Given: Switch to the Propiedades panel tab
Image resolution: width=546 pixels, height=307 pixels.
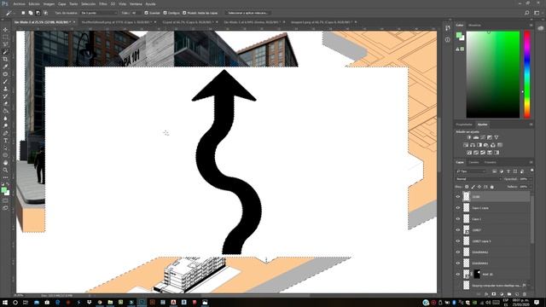Looking at the screenshot, I should (464, 125).
